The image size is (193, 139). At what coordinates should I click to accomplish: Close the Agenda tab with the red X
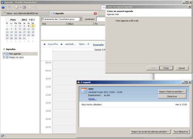(95, 14)
